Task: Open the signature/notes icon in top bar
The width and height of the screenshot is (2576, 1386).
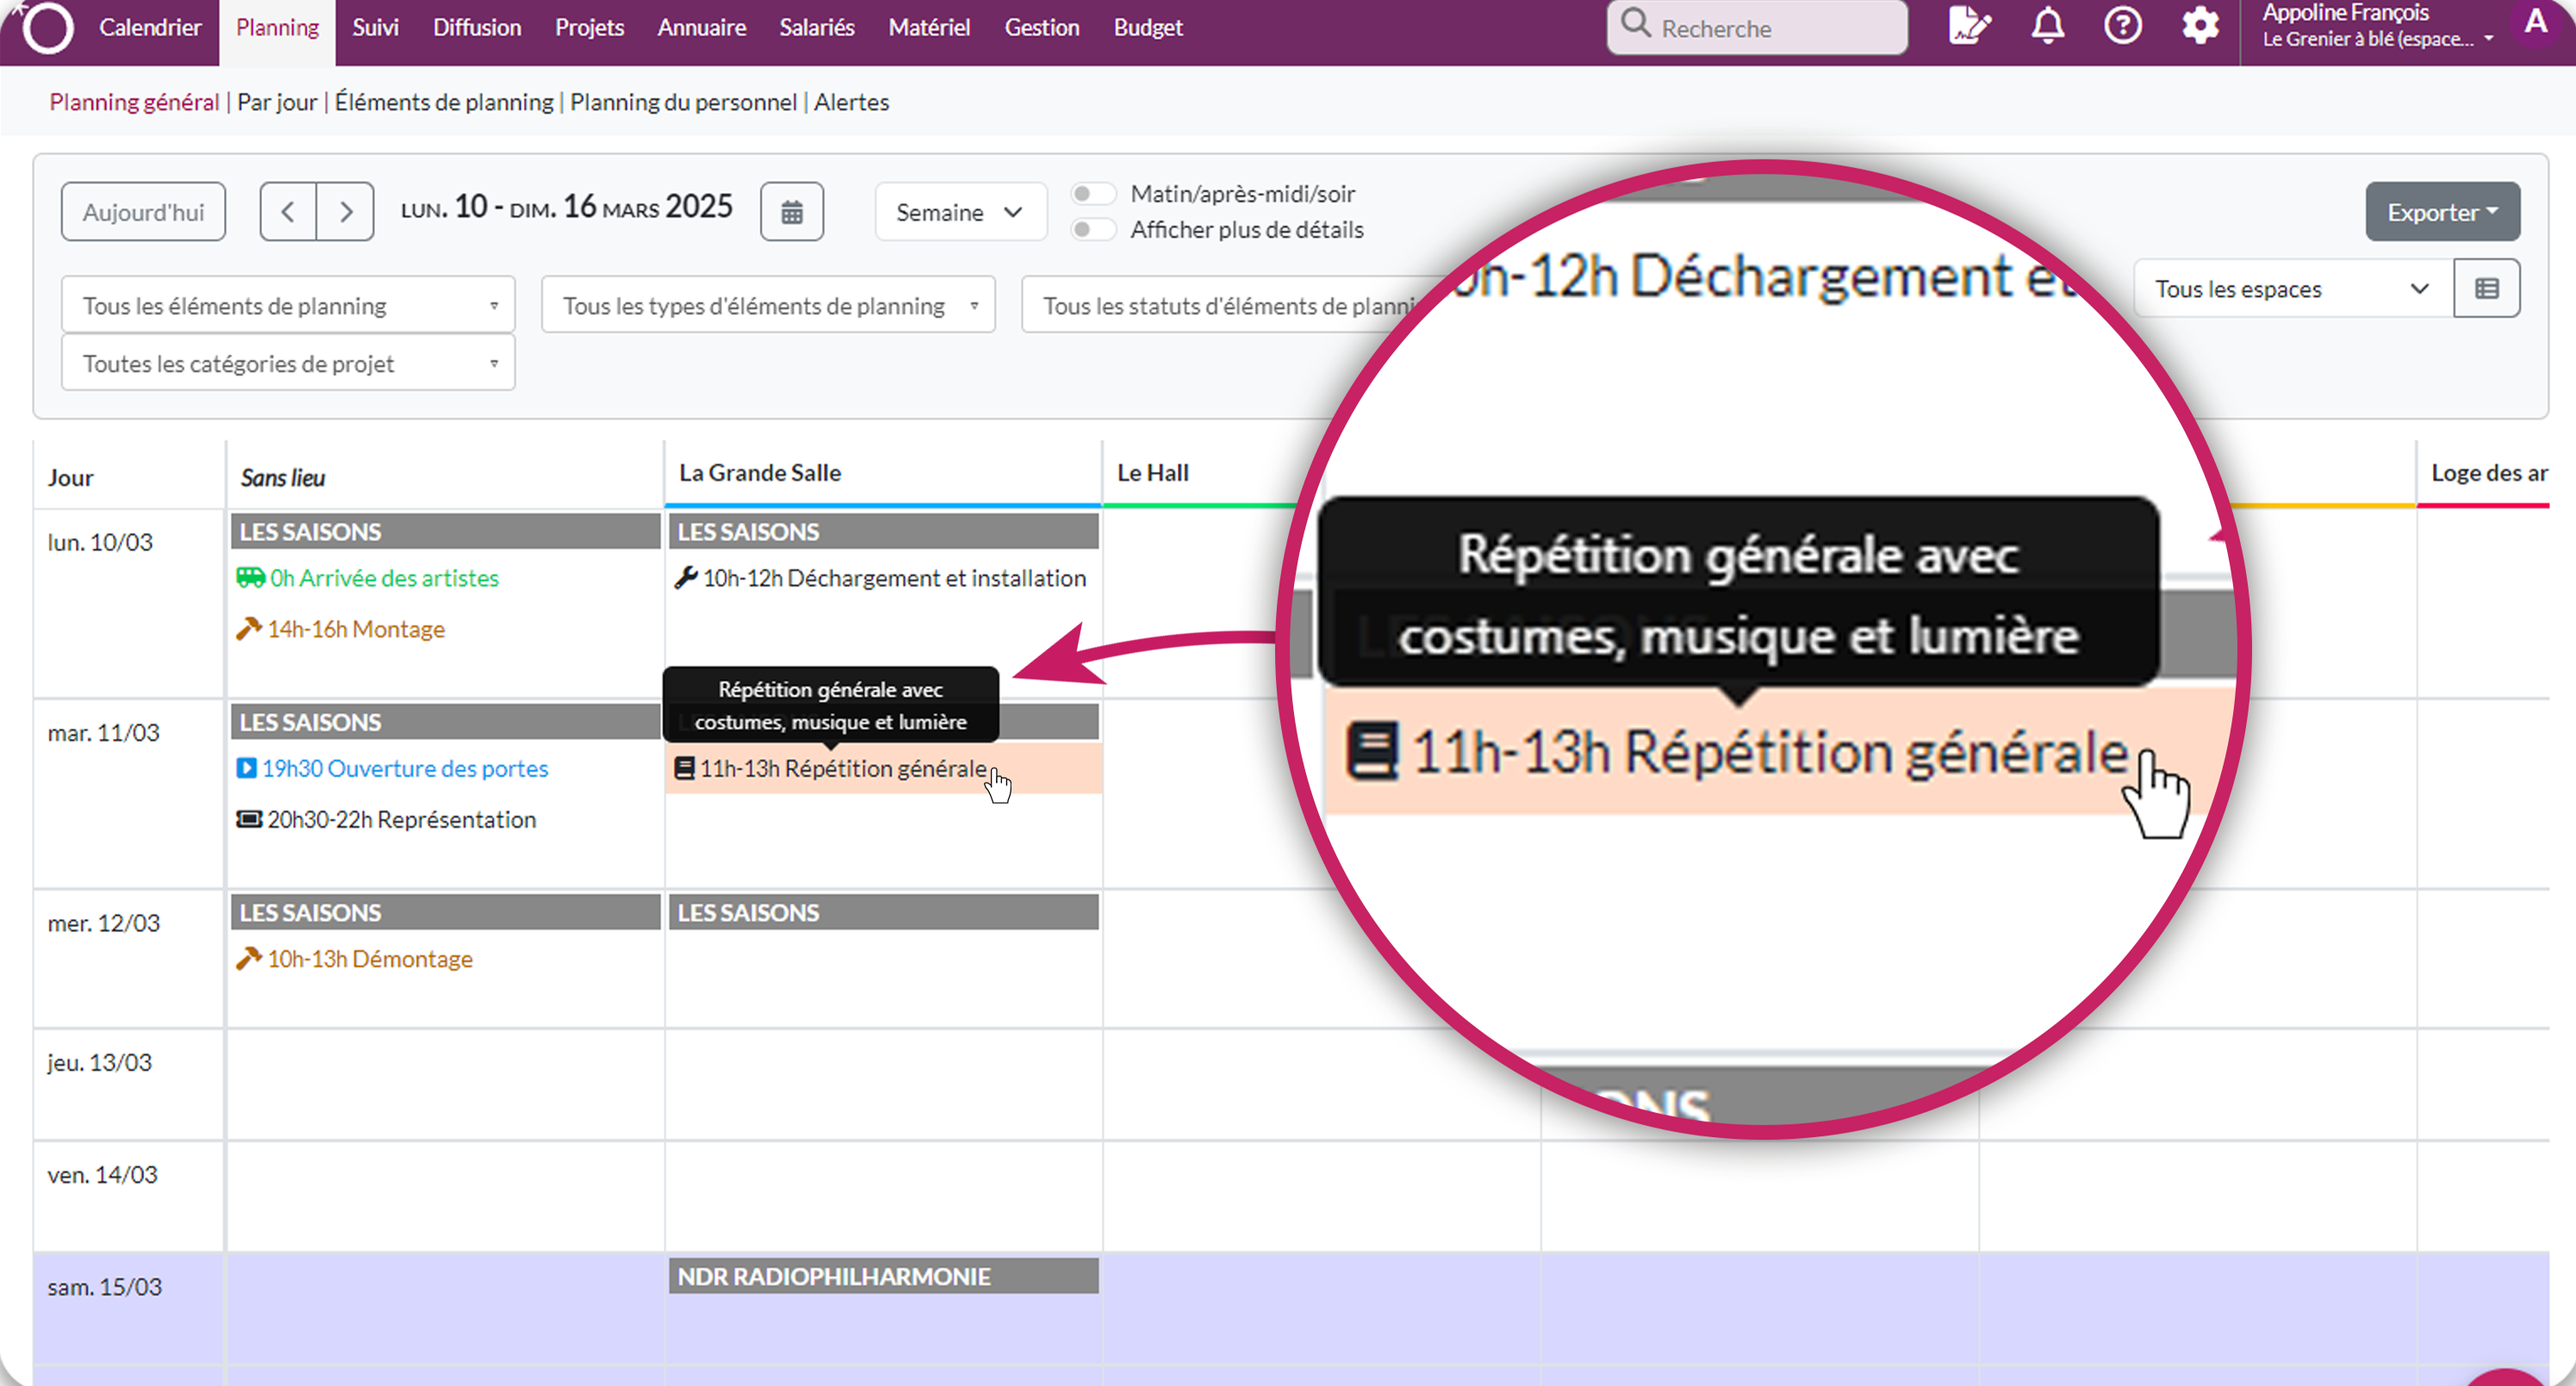Action: click(x=1969, y=26)
